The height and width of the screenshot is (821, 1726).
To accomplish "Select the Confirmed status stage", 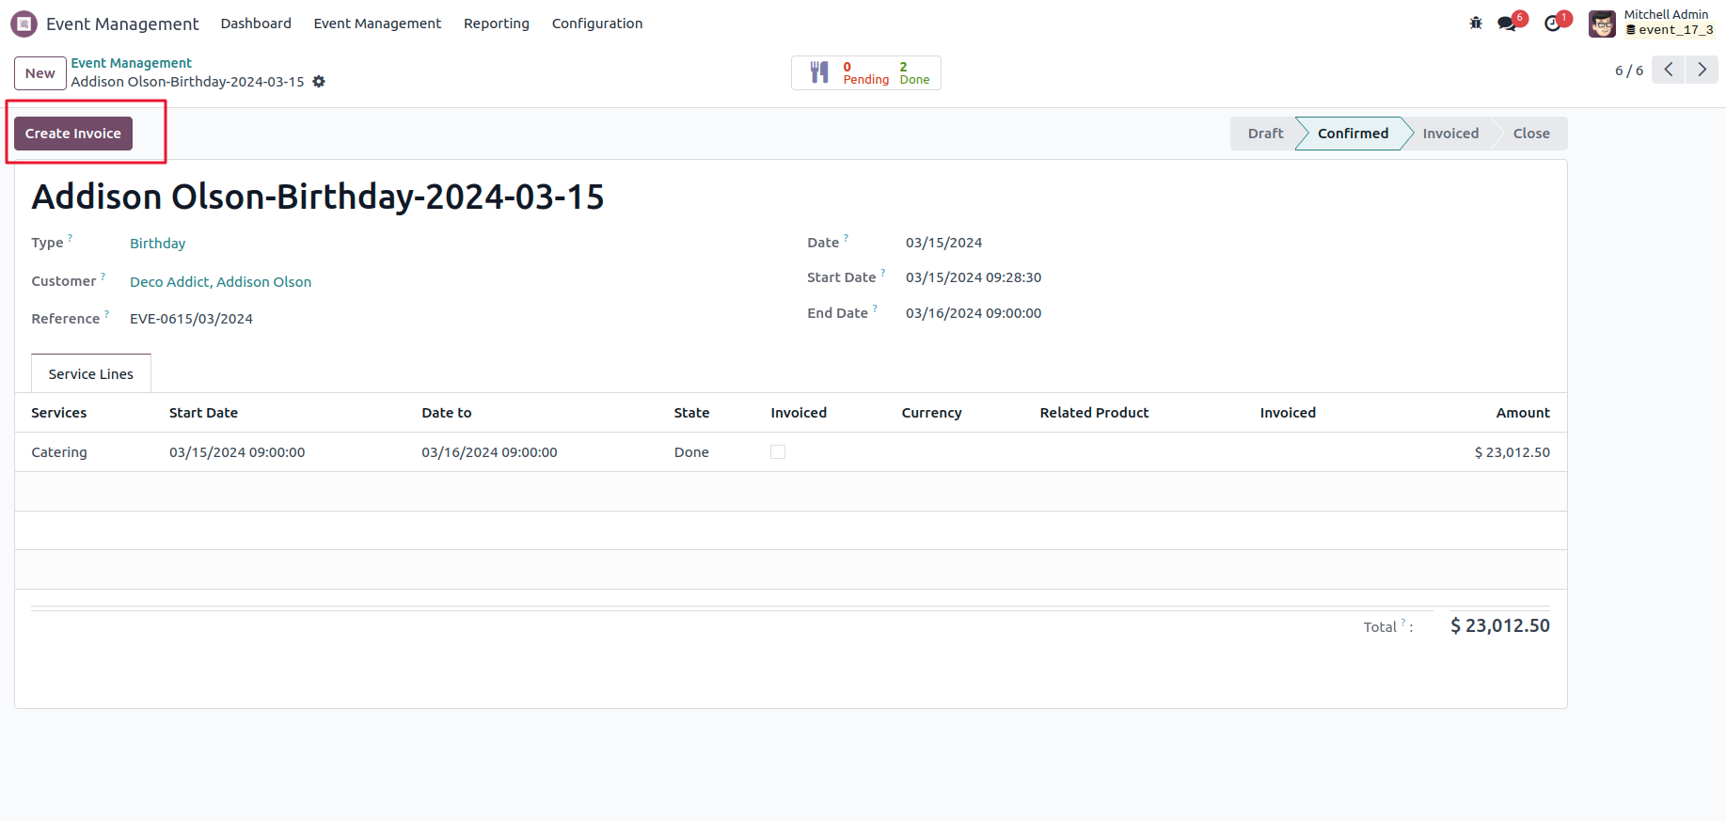I will pos(1353,134).
